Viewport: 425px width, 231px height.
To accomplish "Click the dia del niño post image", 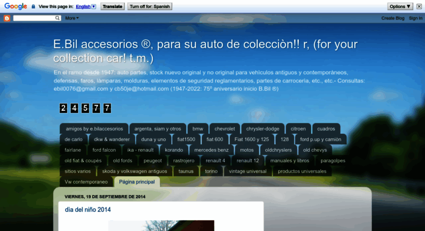I will point(161,226).
